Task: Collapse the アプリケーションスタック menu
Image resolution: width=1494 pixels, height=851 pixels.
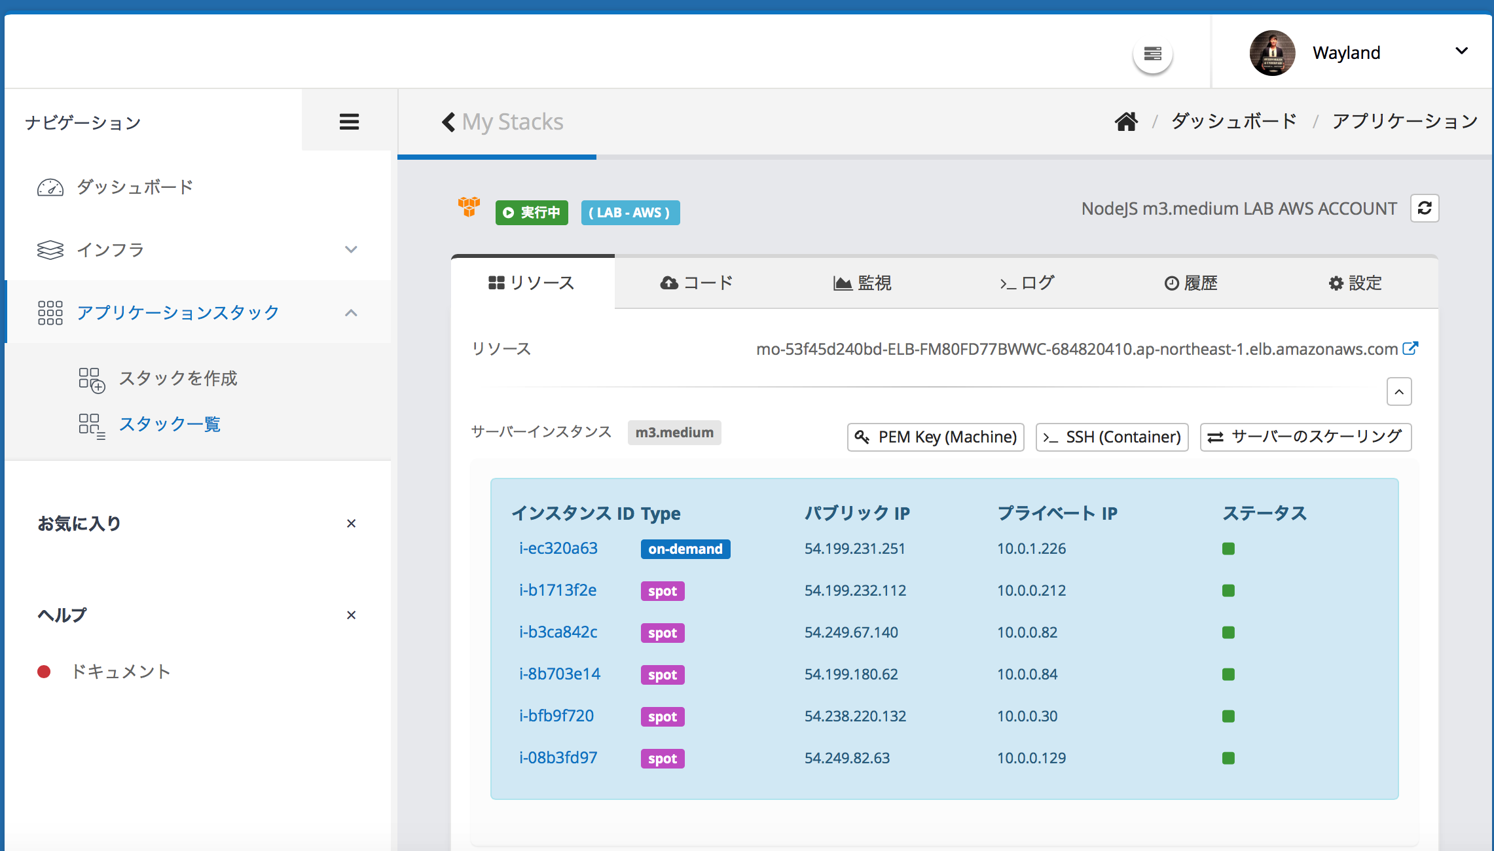Action: pyautogui.click(x=352, y=313)
